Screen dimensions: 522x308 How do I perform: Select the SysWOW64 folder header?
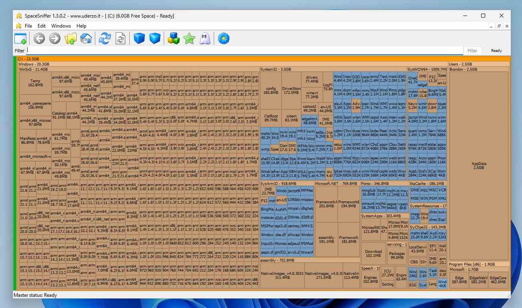tap(427, 69)
